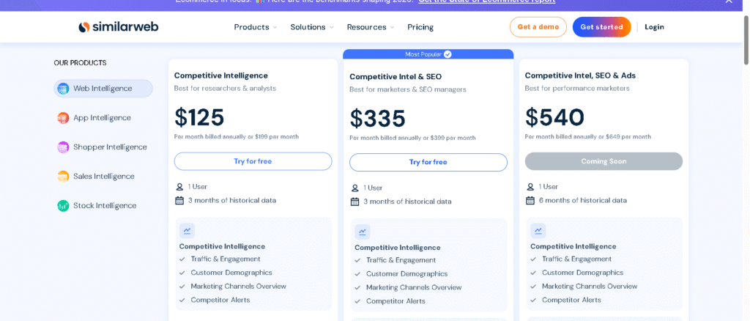This screenshot has height=321, width=750.
Task: Click the Similarweb logo
Action: (x=119, y=27)
